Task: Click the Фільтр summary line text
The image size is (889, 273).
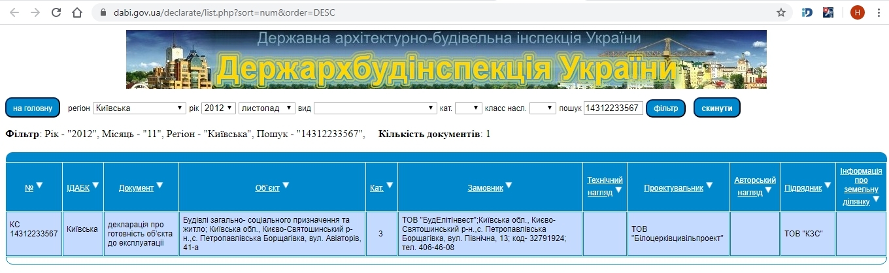Action: tap(185, 134)
